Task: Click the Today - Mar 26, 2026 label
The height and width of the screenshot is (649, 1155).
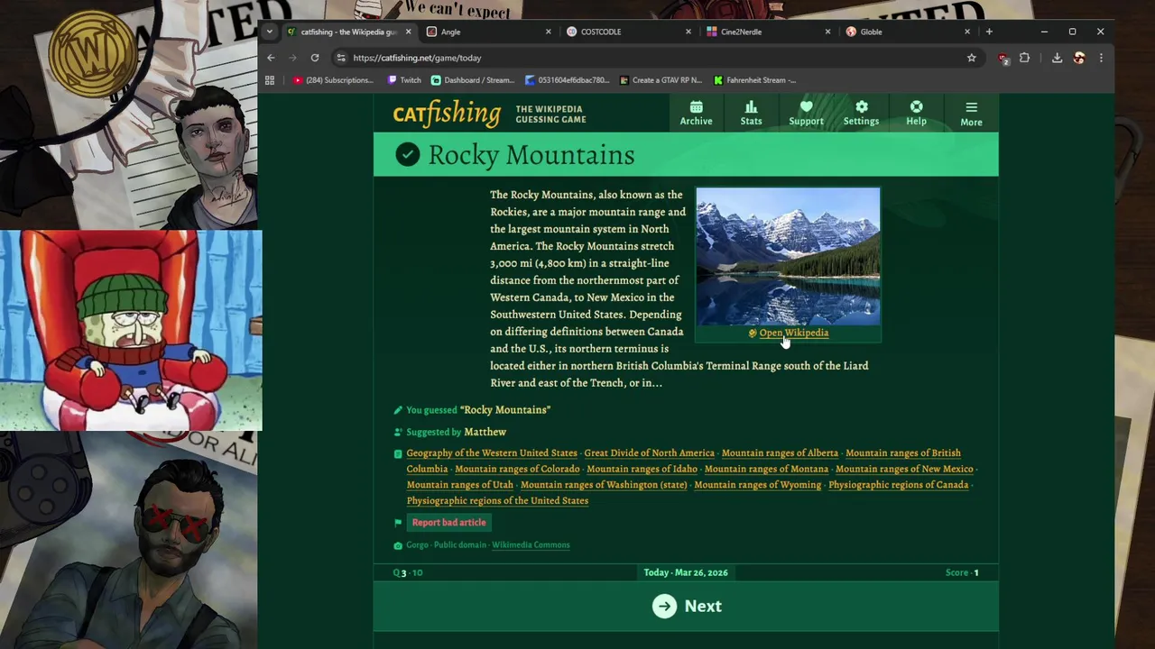Action: tap(686, 572)
